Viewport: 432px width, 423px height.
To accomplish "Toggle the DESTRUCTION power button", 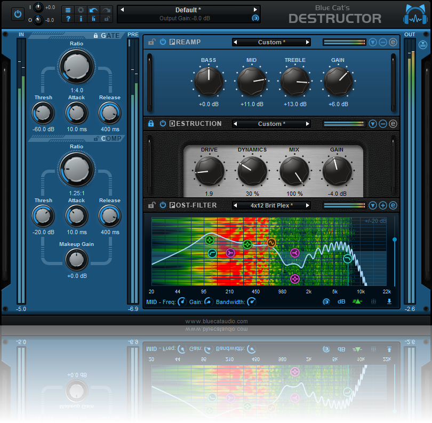I will (163, 123).
